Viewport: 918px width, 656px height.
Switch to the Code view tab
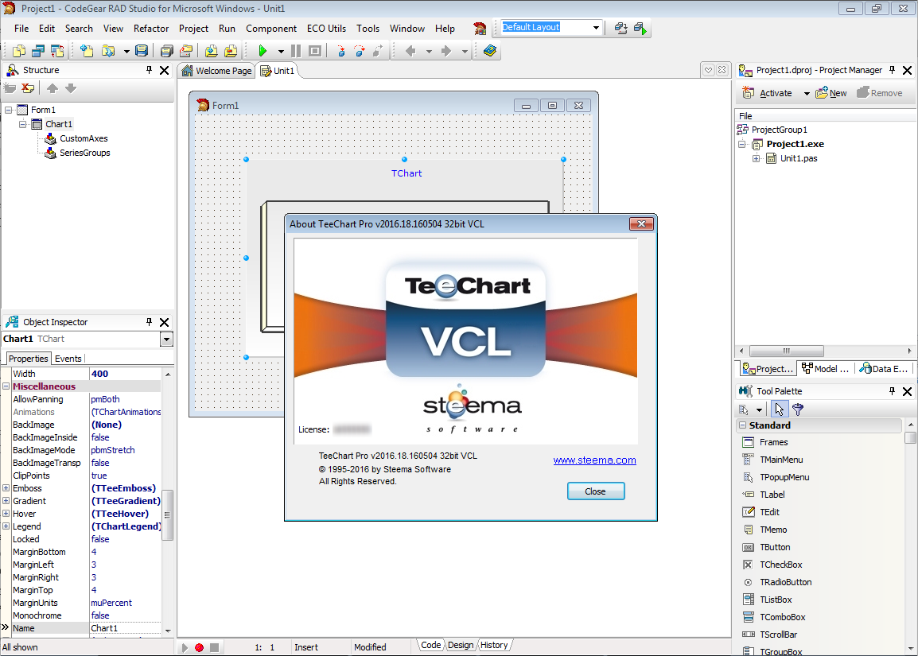point(431,645)
